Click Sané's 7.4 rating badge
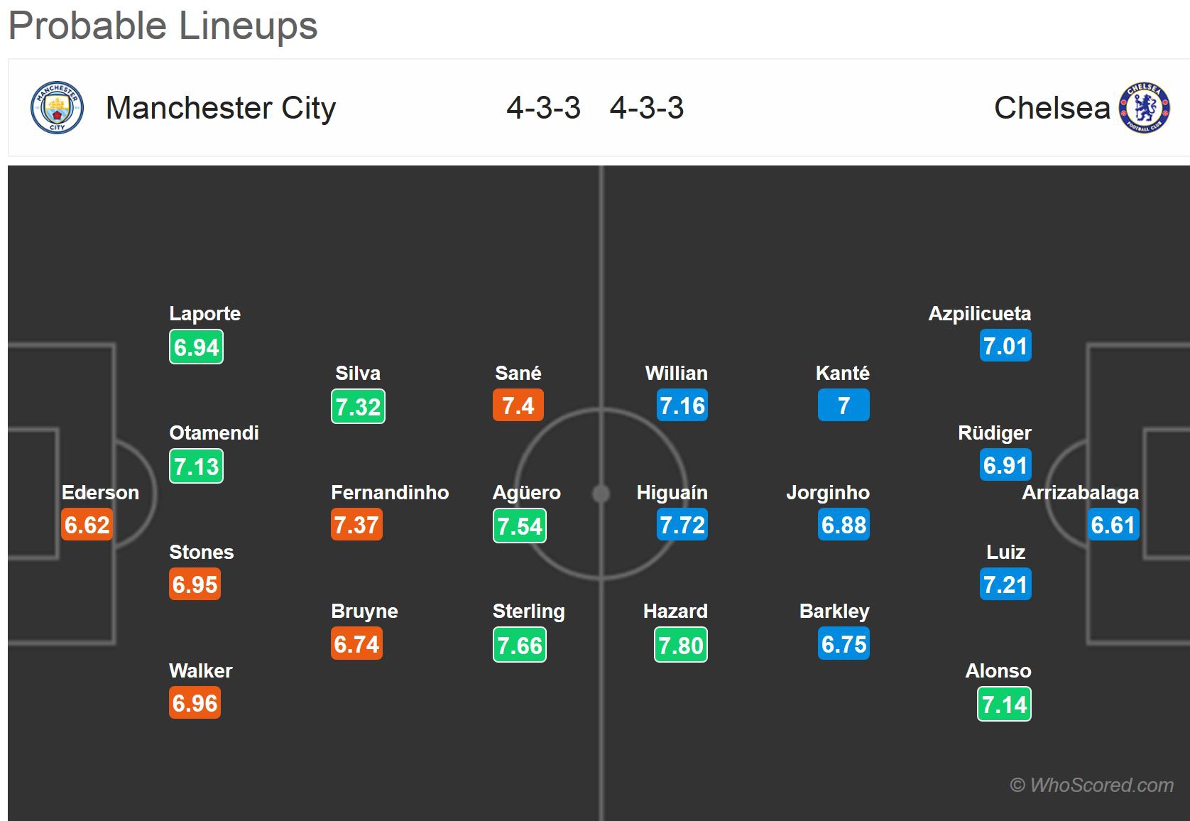Image resolution: width=1190 pixels, height=821 pixels. coord(518,406)
